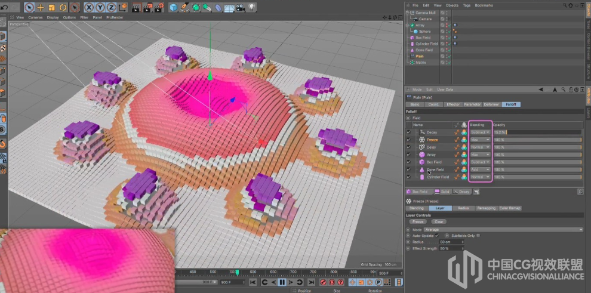Image resolution: width=591 pixels, height=293 pixels.
Task: Open Cone Field blending dropdown
Action: 480,169
